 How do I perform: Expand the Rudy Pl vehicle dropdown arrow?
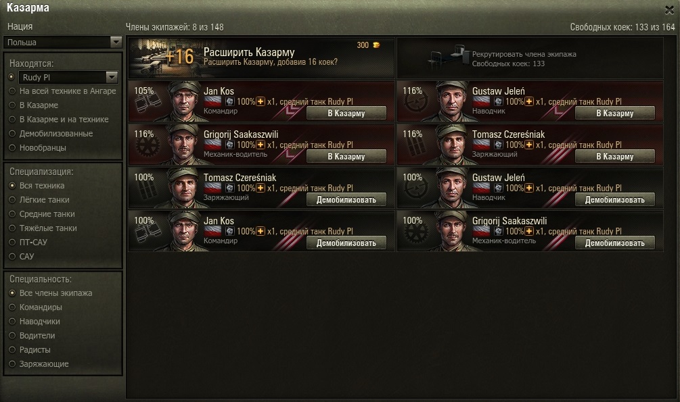point(112,77)
